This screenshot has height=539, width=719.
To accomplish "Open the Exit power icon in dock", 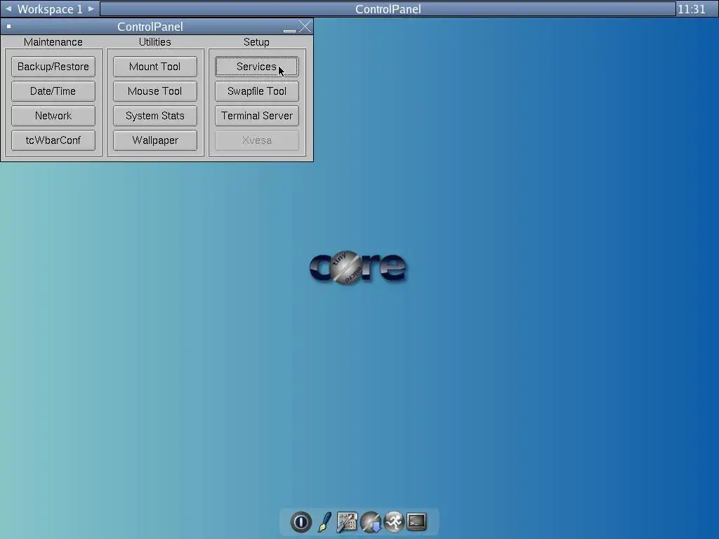I will click(301, 521).
